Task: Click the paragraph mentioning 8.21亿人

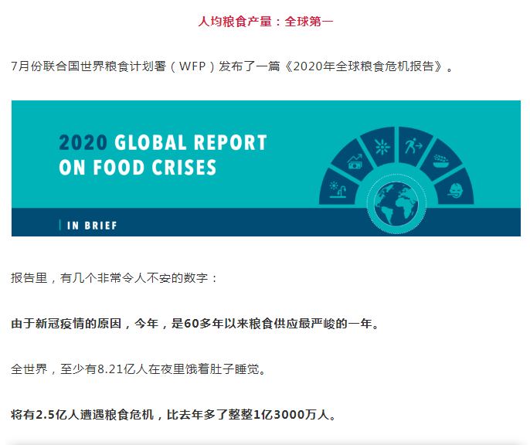Action: (139, 369)
